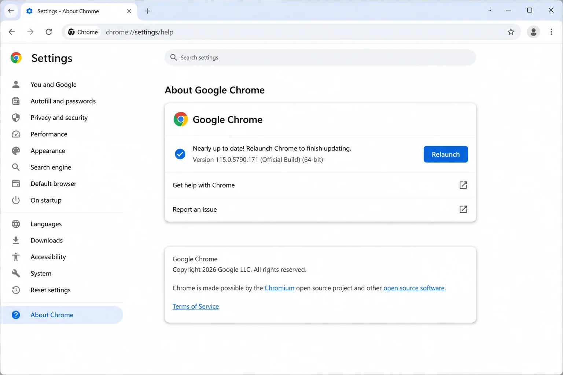Viewport: 563px width, 375px height.
Task: Open the open source software link
Action: click(414, 288)
